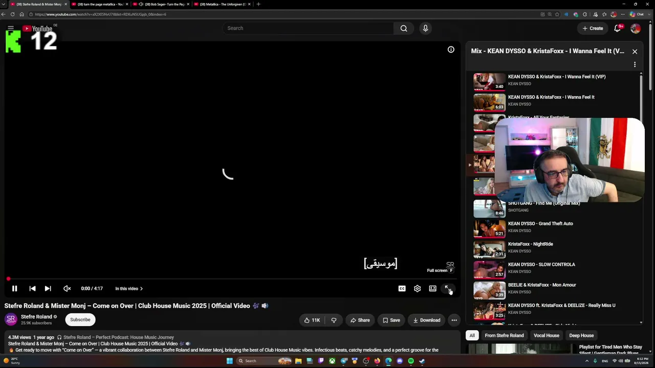
Task: Open Copilot Chat in the browser
Action: click(x=637, y=14)
